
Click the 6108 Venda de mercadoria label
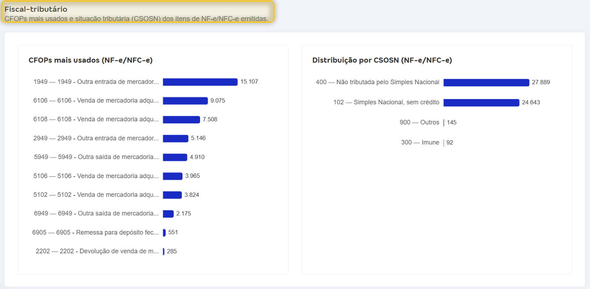(x=96, y=119)
